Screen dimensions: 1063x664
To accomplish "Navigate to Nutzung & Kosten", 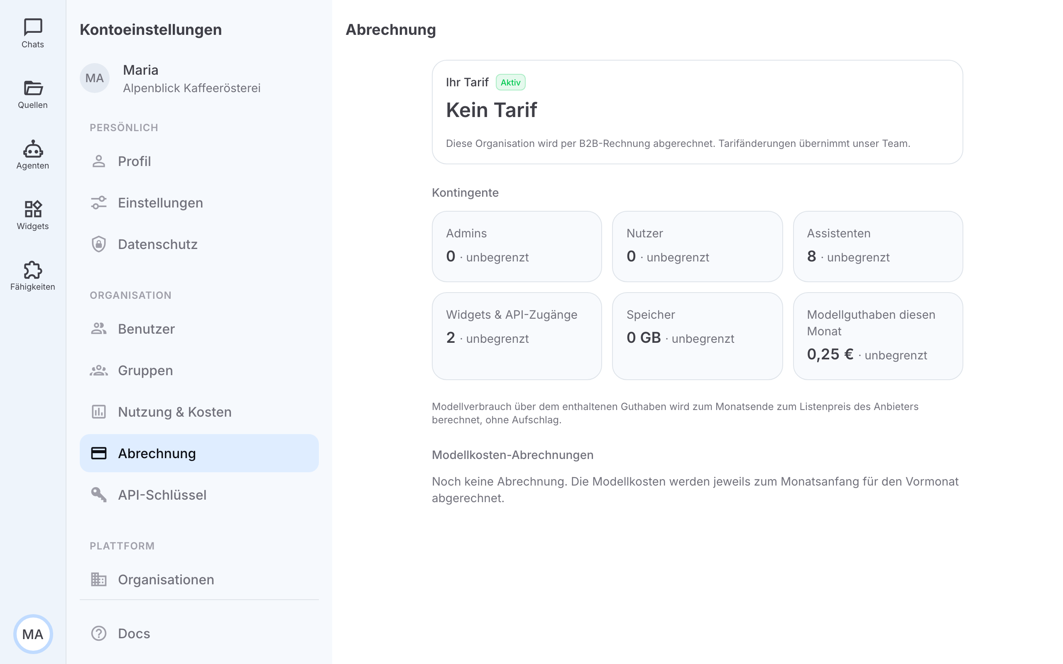I will (199, 412).
